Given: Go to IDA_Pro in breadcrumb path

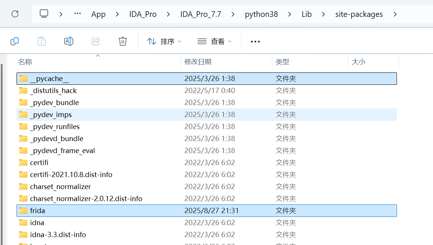Looking at the screenshot, I should [143, 14].
